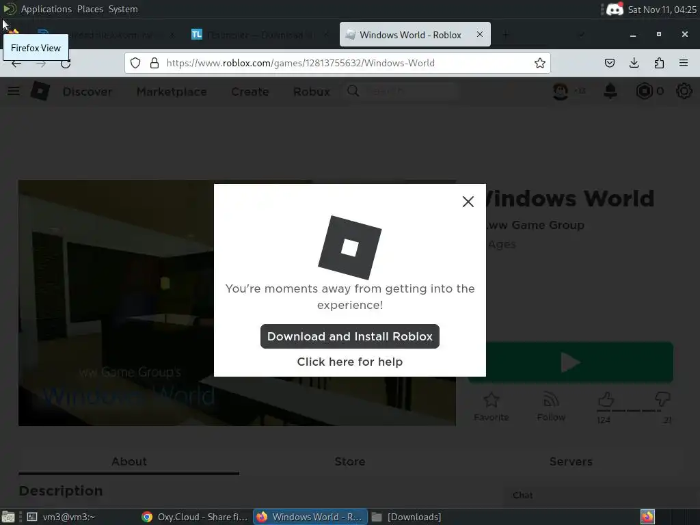Open the Create page
The height and width of the screenshot is (525, 700).
[x=250, y=92]
